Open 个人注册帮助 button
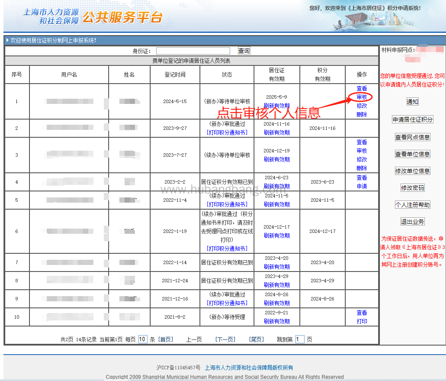The image size is (446, 381). click(412, 205)
